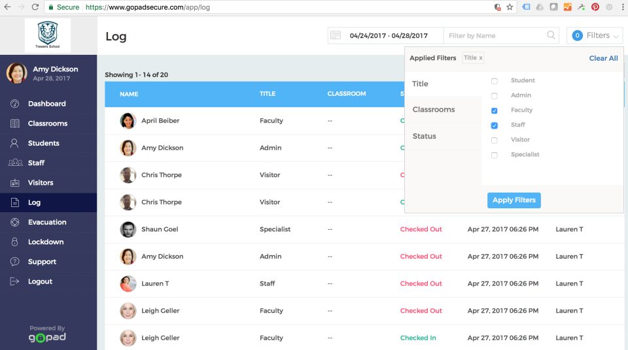The image size is (628, 350).
Task: Check the Specialist title filter
Action: tap(495, 155)
